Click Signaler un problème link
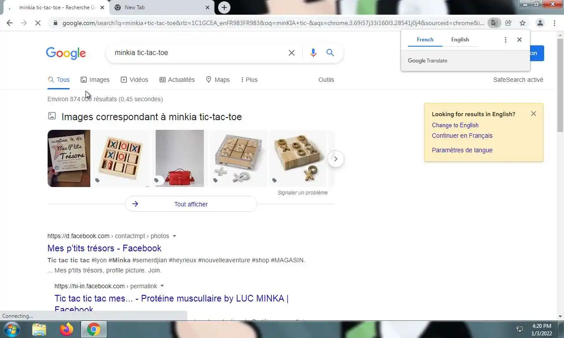Image resolution: width=564 pixels, height=338 pixels. pyautogui.click(x=303, y=193)
